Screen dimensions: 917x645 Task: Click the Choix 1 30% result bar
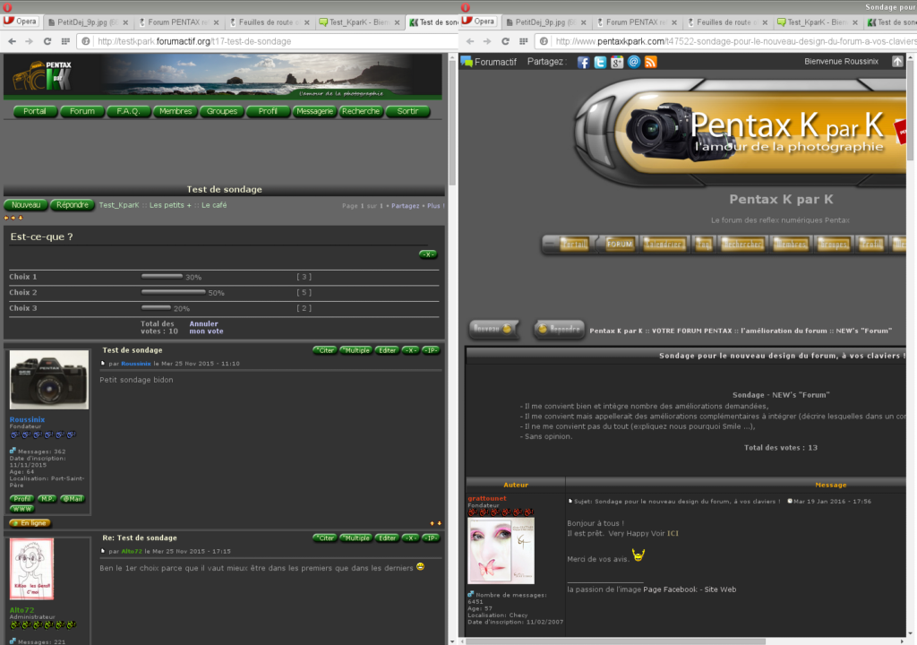162,276
